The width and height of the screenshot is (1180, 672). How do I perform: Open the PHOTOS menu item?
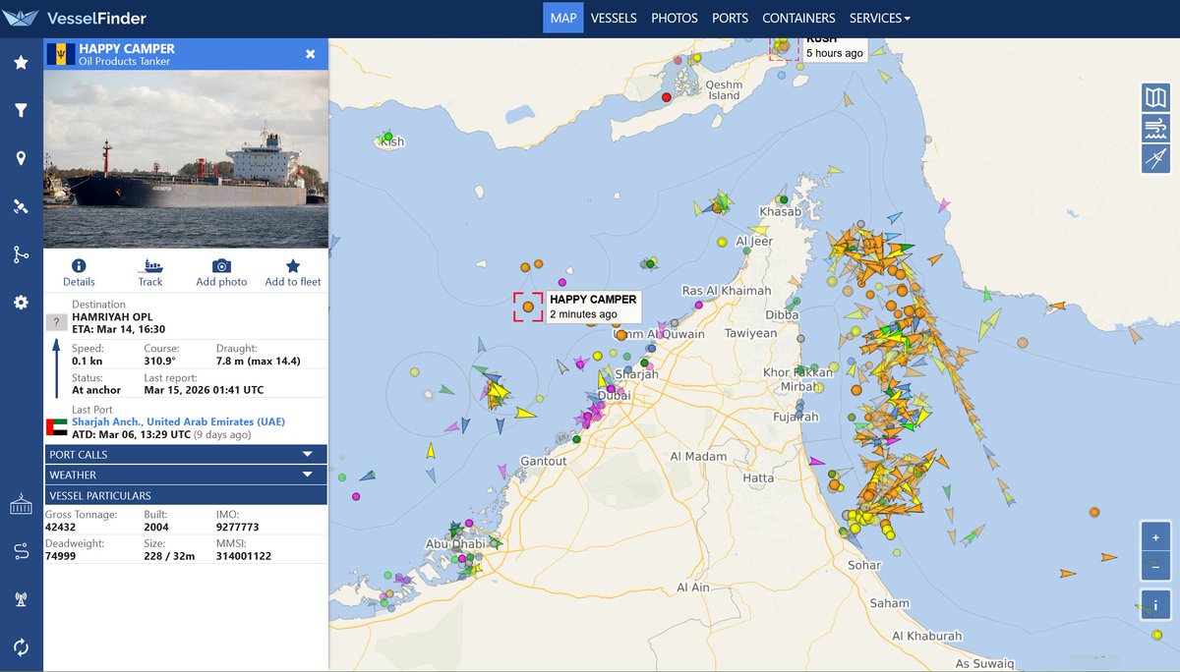[675, 18]
